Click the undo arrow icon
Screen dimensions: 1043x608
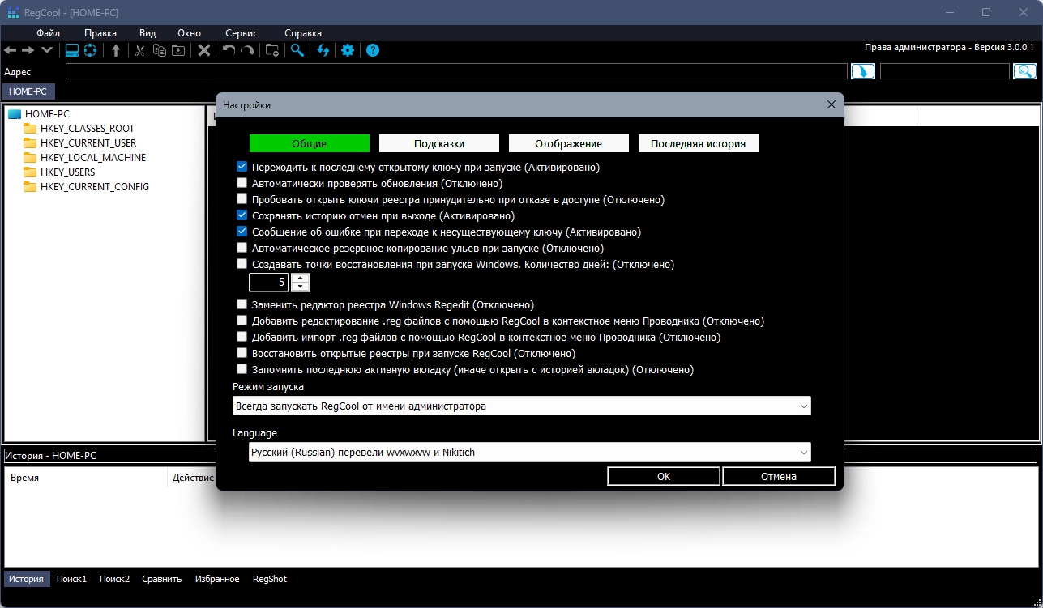(229, 50)
